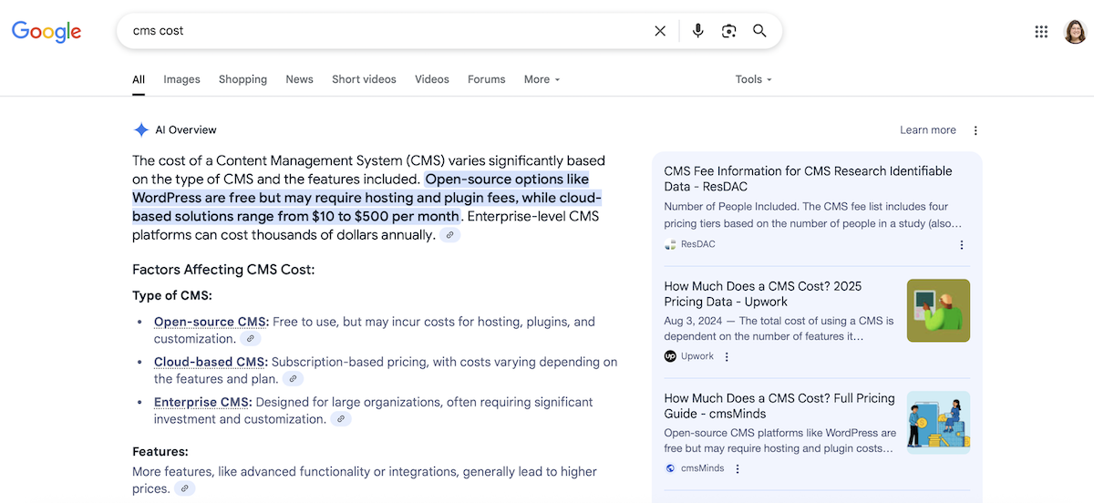This screenshot has height=503, width=1094.
Task: Expand the More search filters dropdown
Action: tap(542, 79)
